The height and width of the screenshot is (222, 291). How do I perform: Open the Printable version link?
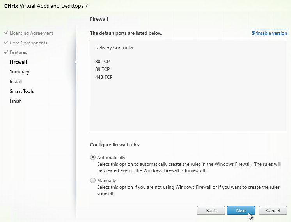270,33
